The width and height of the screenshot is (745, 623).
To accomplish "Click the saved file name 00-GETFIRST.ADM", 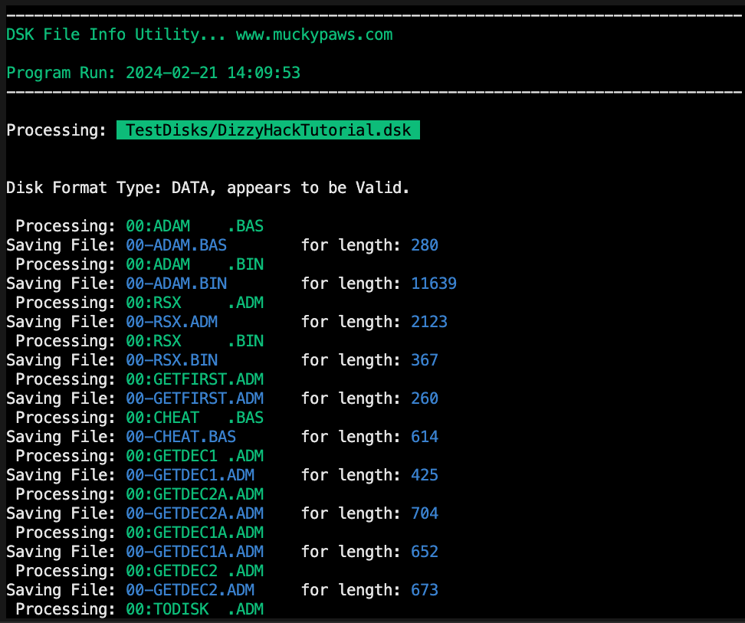I will coord(195,398).
